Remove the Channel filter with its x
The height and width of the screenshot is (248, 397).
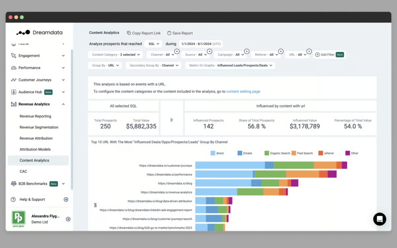coord(177,52)
